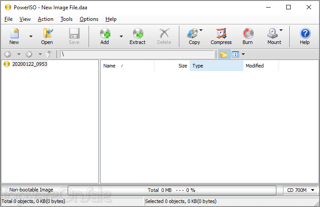Screen dimensions: 320x207
Task: Open the CD 700M media size dropdown
Action: tap(300, 190)
